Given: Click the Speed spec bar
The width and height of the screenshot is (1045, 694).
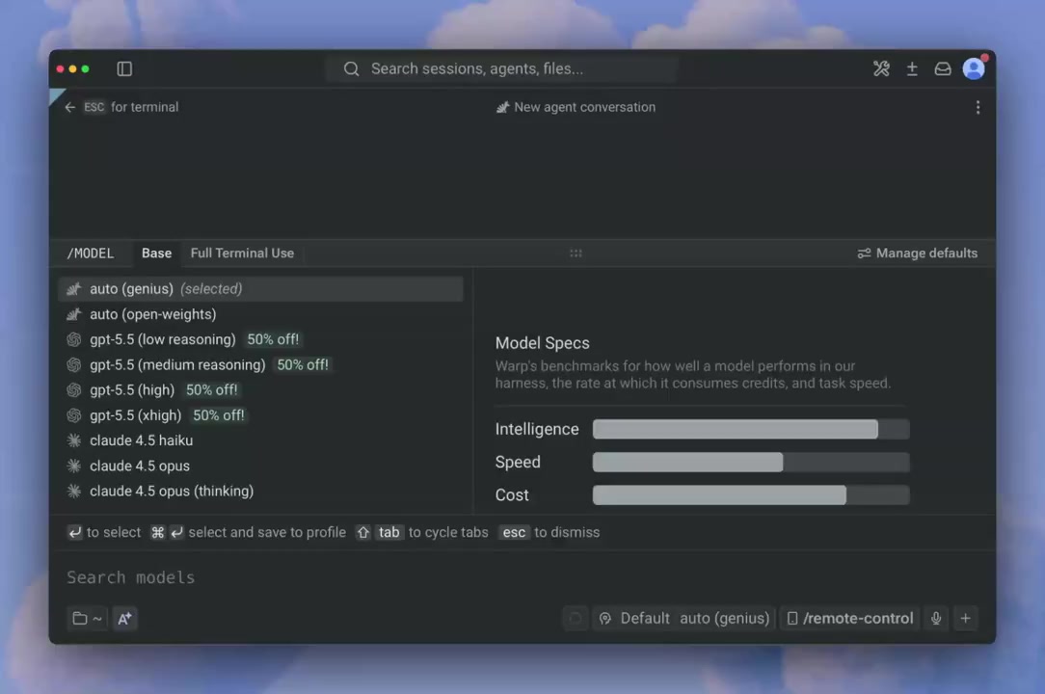Looking at the screenshot, I should tap(750, 462).
